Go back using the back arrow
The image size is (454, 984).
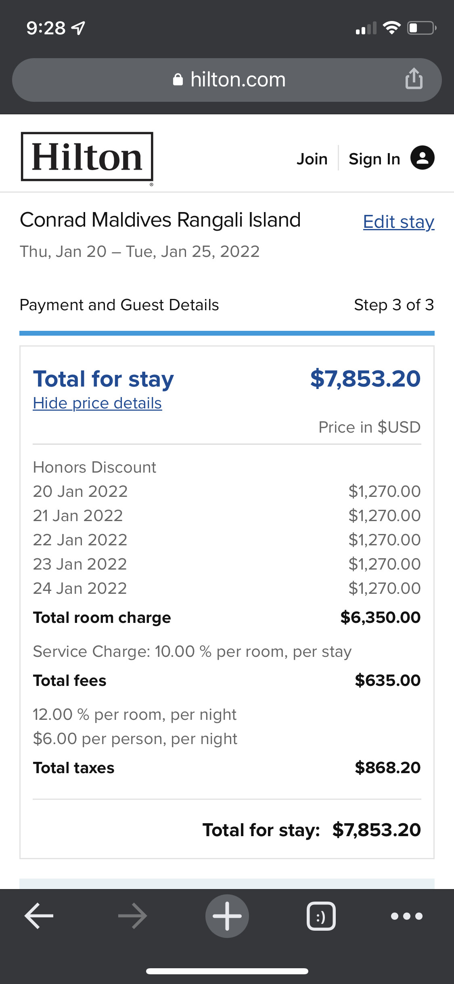[x=39, y=916]
